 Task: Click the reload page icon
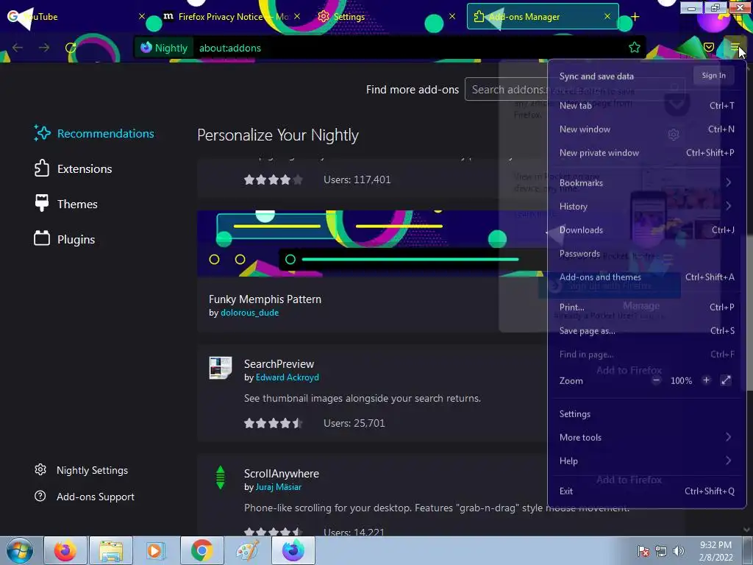[x=71, y=48]
